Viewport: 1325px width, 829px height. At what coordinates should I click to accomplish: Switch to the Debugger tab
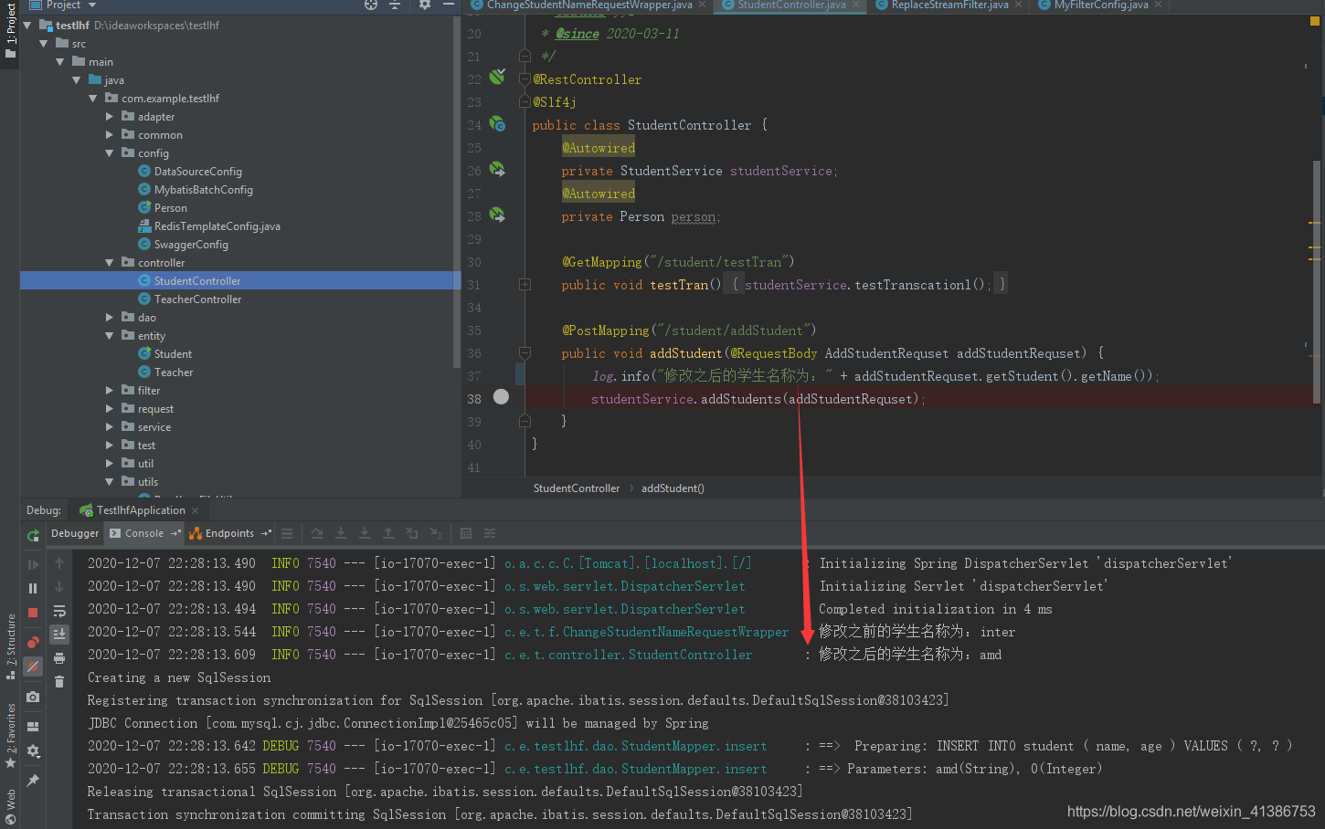(74, 533)
